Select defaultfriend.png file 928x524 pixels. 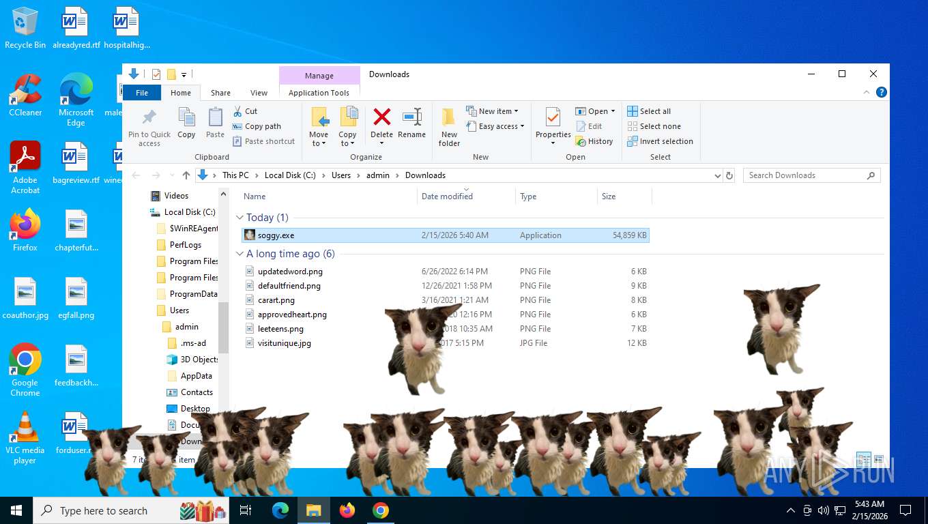(446, 286)
